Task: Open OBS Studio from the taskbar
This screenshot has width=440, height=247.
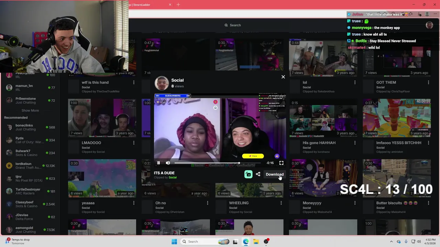Action: point(266,242)
